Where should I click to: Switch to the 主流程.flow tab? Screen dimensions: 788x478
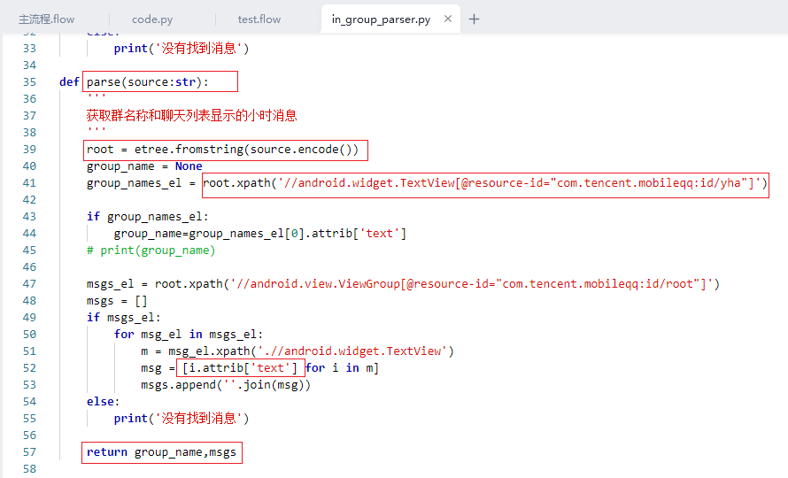tap(46, 19)
